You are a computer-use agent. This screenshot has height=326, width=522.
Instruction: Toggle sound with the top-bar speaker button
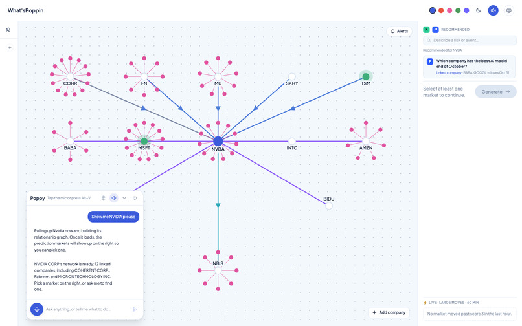coord(493,10)
